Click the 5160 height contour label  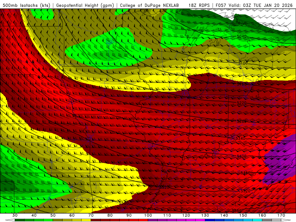[242, 84]
